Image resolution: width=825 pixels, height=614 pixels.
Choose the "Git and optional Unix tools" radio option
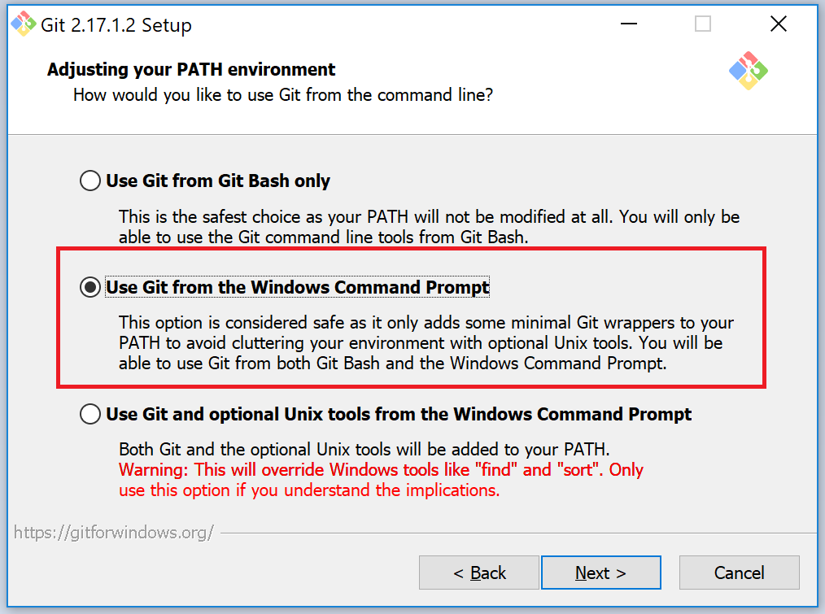[90, 414]
